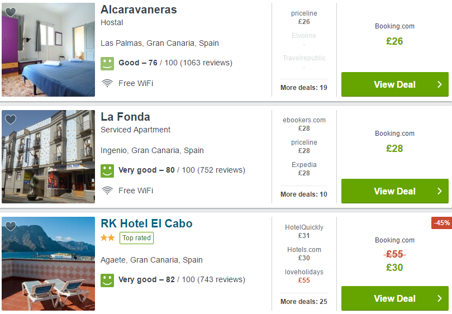Click RK Hotel El Cabo smiley rating icon
The width and height of the screenshot is (452, 314).
coord(107,280)
